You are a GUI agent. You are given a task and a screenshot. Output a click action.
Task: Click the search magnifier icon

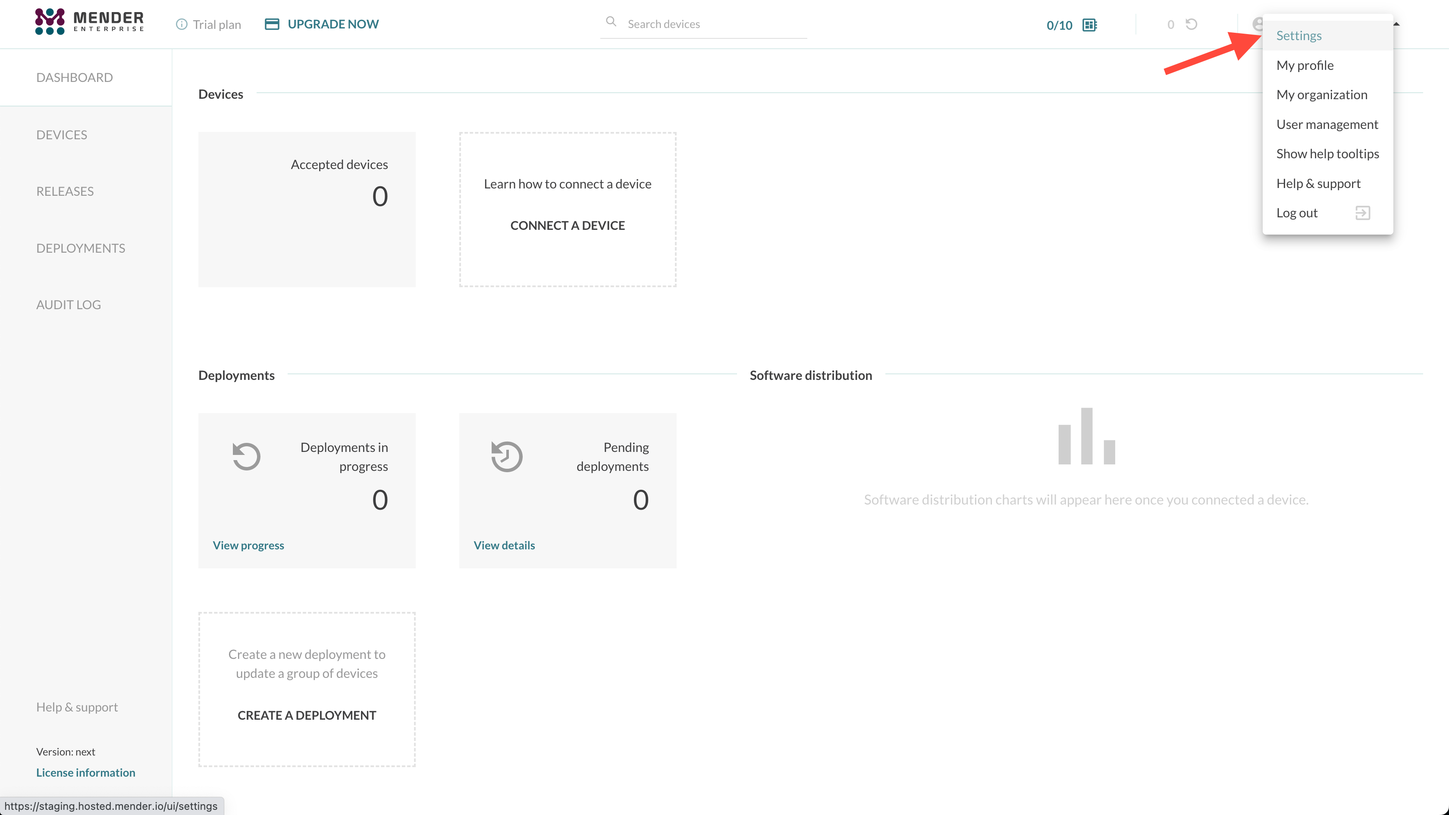611,22
